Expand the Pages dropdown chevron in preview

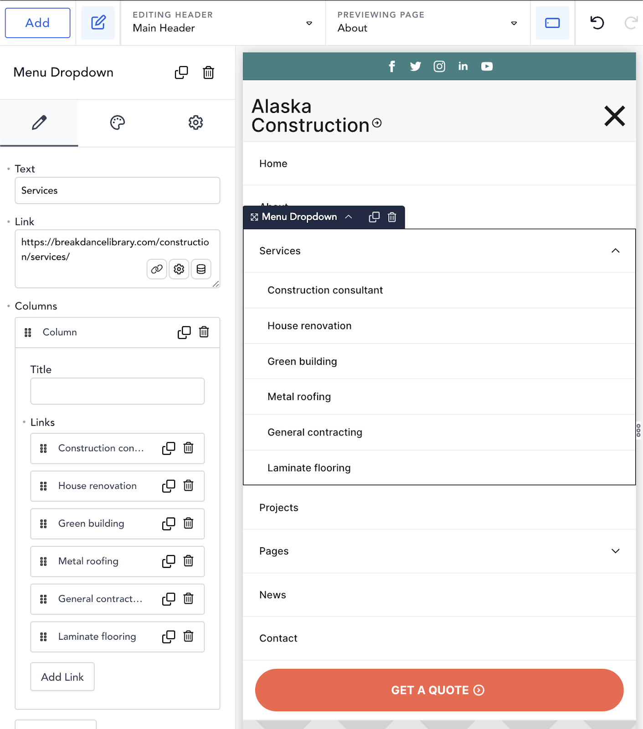(616, 551)
